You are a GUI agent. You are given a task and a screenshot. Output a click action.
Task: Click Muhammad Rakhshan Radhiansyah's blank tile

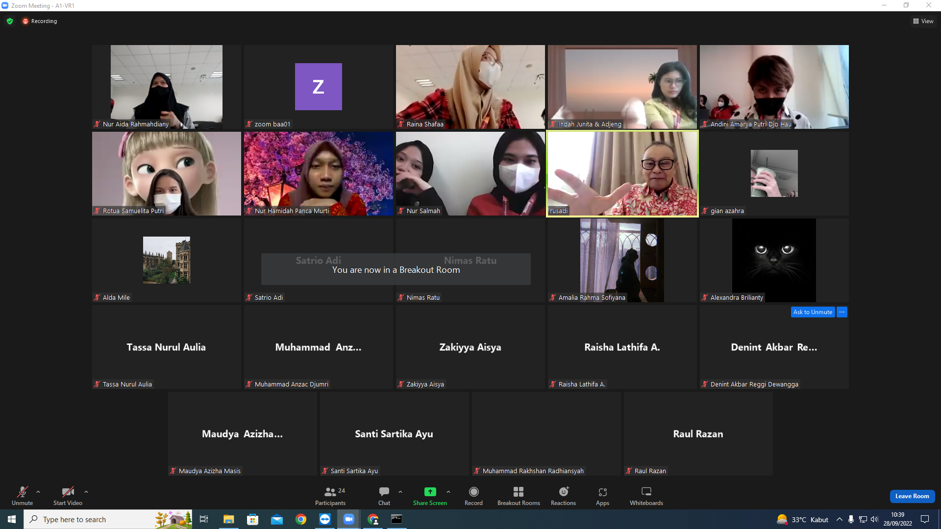tap(546, 433)
